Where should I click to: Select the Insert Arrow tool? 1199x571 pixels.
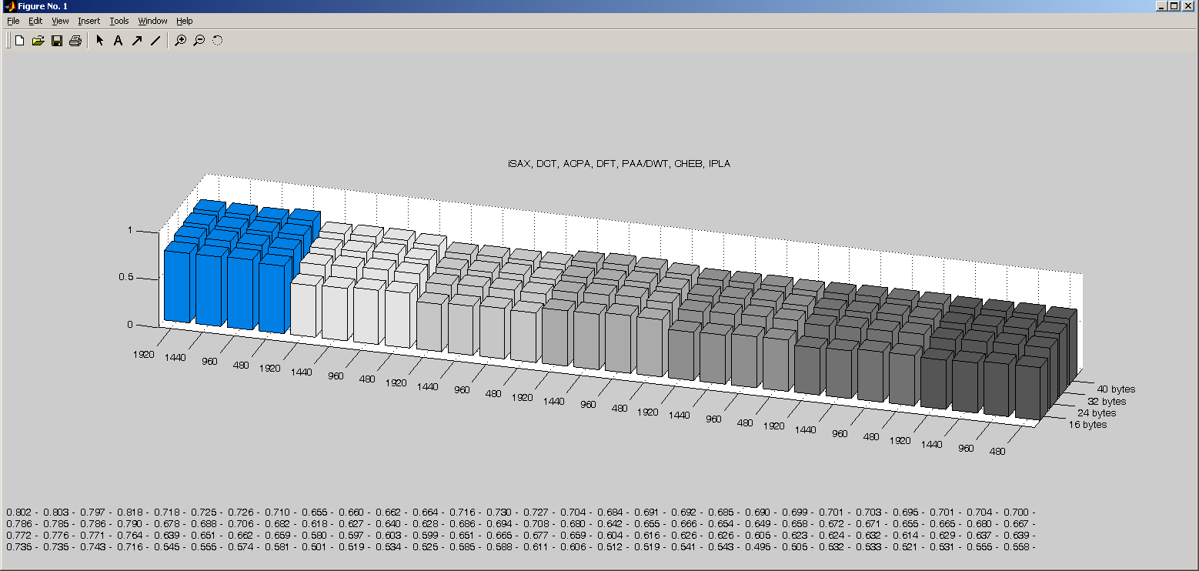pos(137,41)
